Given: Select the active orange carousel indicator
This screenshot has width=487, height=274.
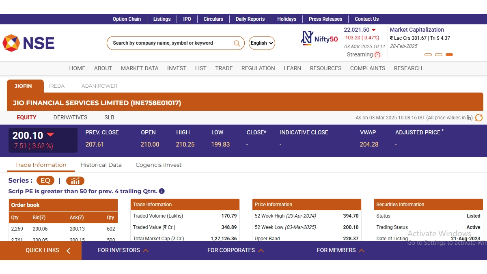Looking at the screenshot, I should (449, 54).
